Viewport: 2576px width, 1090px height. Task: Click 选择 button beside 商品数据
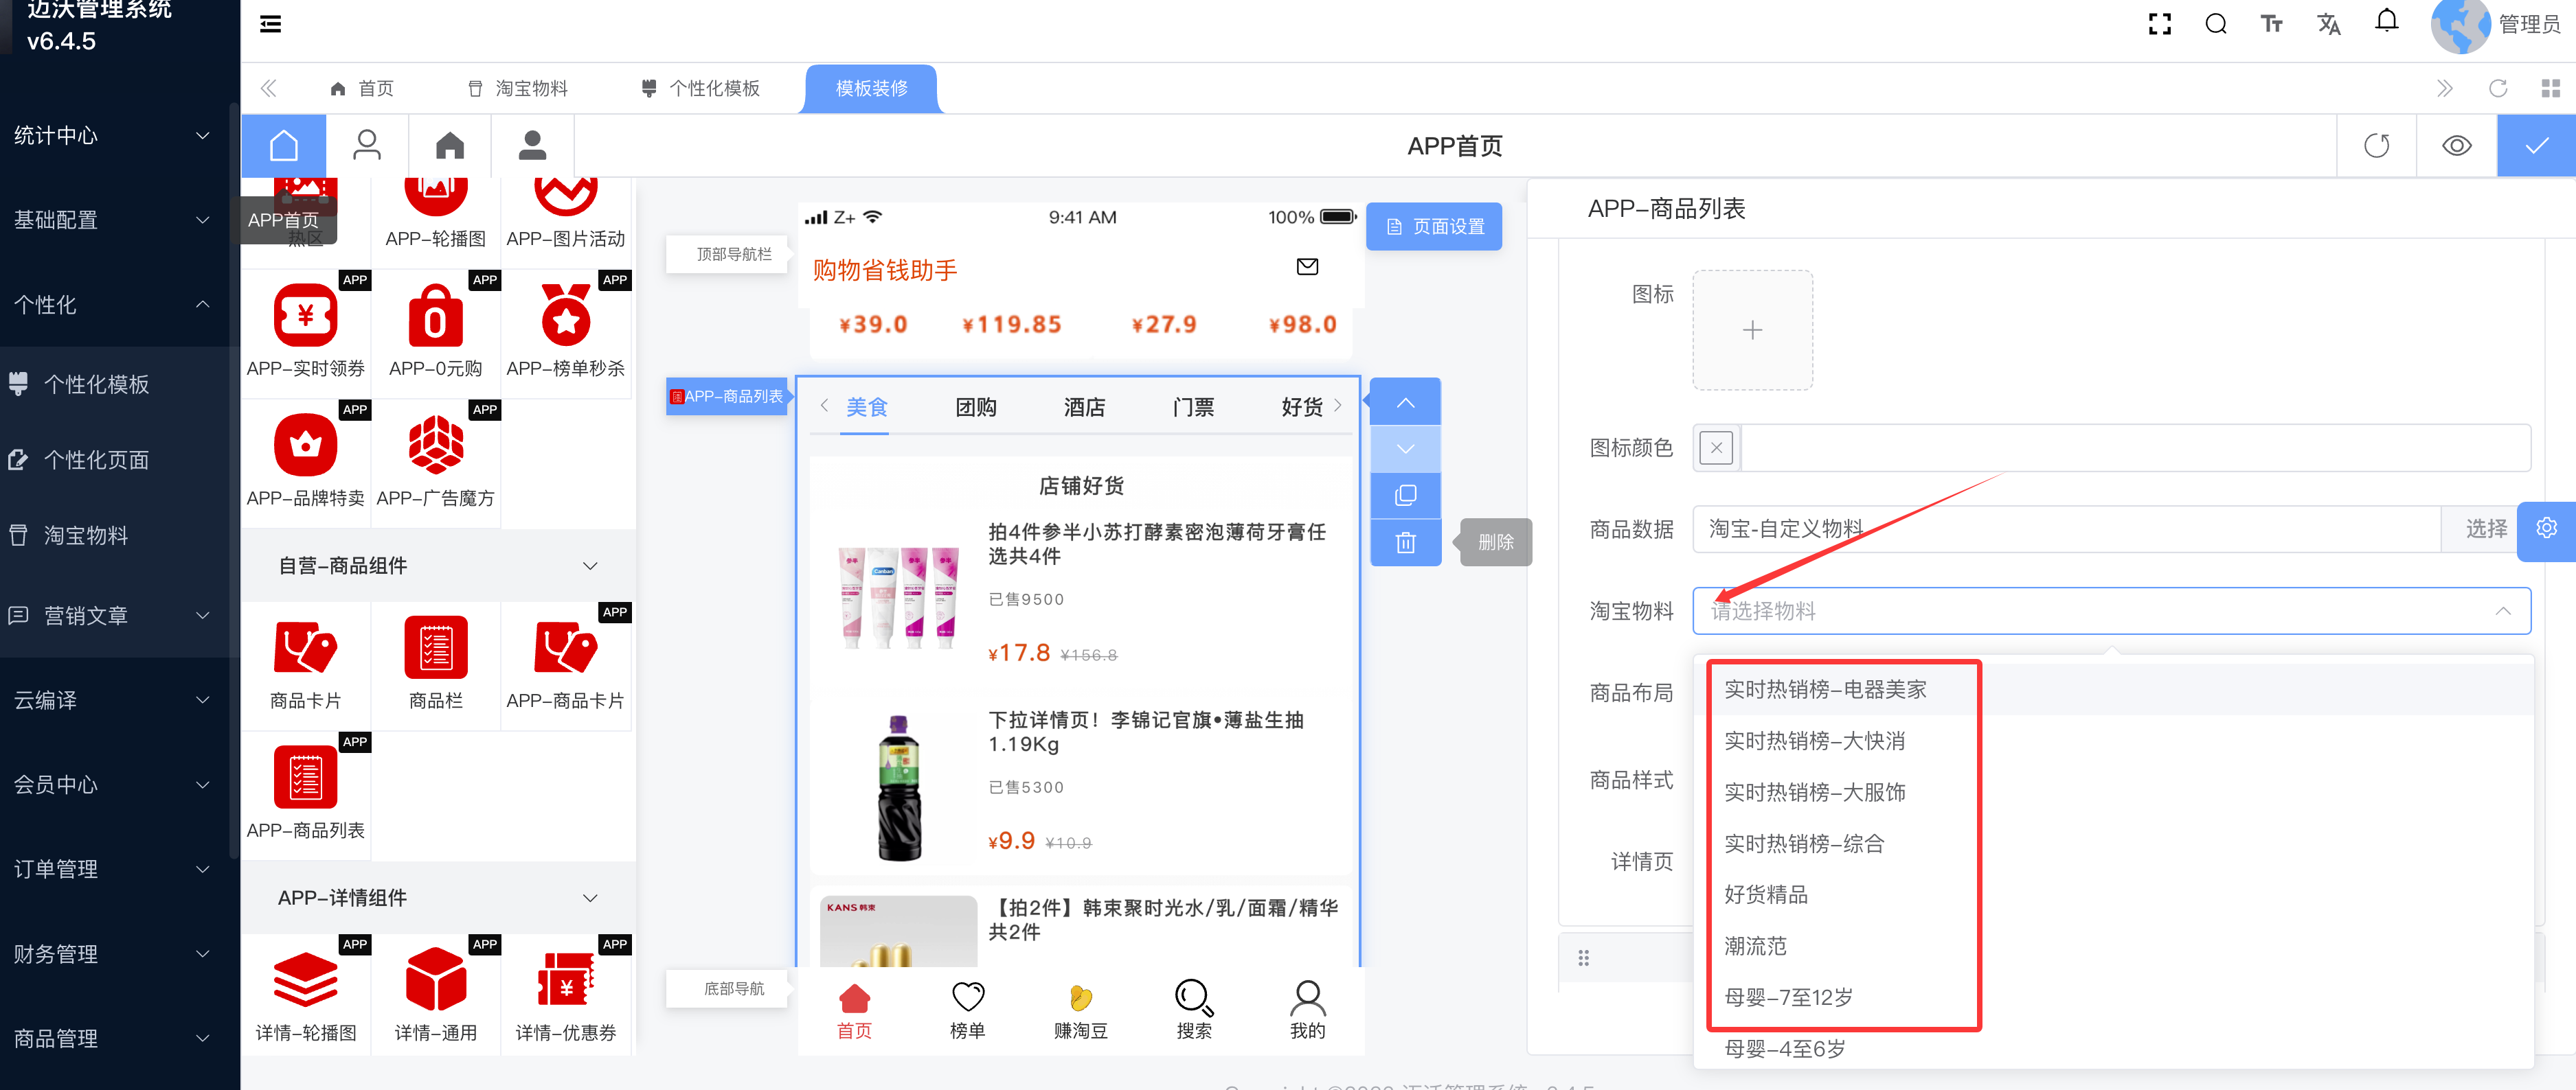[2485, 529]
